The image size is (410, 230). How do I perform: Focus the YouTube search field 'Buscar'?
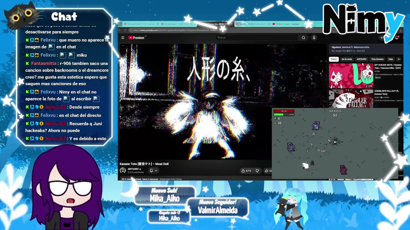[258, 38]
